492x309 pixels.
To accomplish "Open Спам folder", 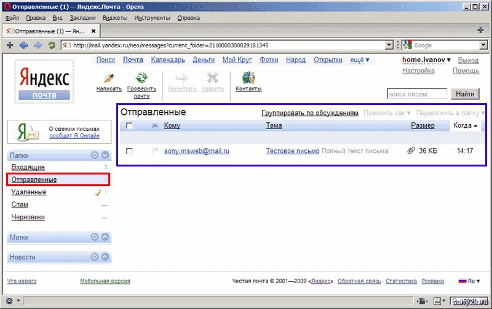I will [x=20, y=205].
